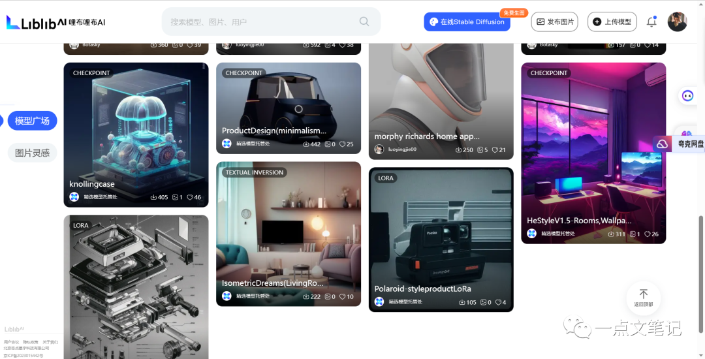The width and height of the screenshot is (705, 359).
Task: Click like heart on knollingcase card
Action: click(190, 197)
